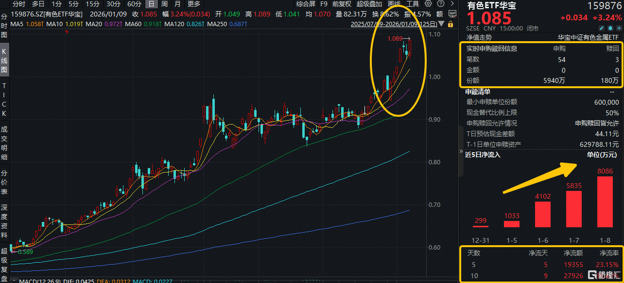Click the WP icon beside the quote header
The height and width of the screenshot is (283, 624).
[x=452, y=14]
